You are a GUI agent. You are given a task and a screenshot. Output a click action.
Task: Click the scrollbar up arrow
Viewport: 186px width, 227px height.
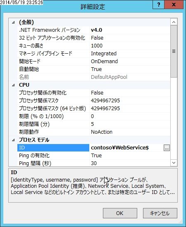(174, 22)
